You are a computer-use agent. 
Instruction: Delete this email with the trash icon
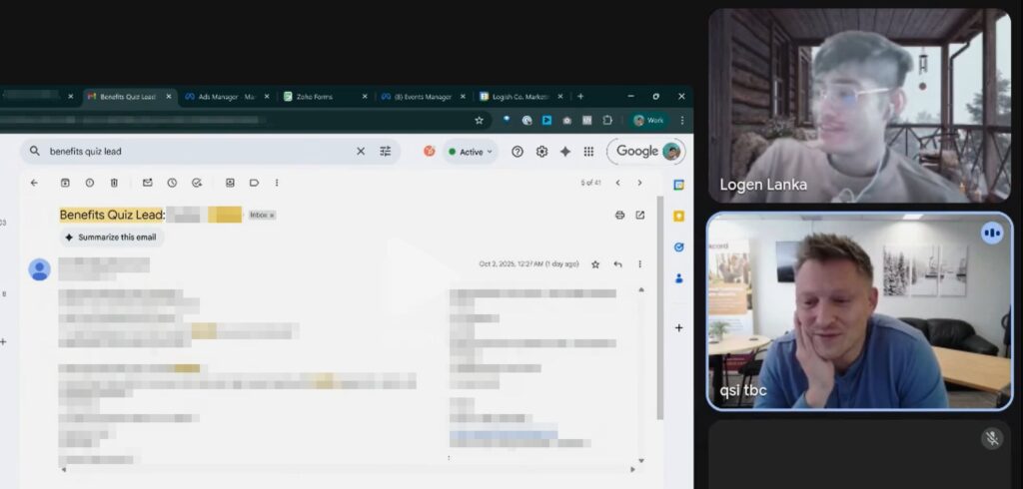tap(114, 183)
